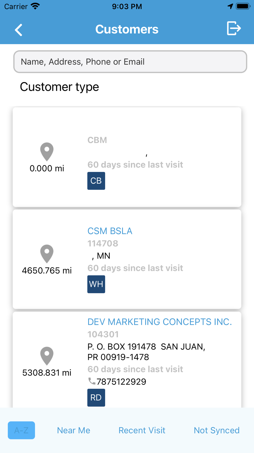Switch to the Recent Visit tab
This screenshot has height=453, width=254.
click(142, 430)
